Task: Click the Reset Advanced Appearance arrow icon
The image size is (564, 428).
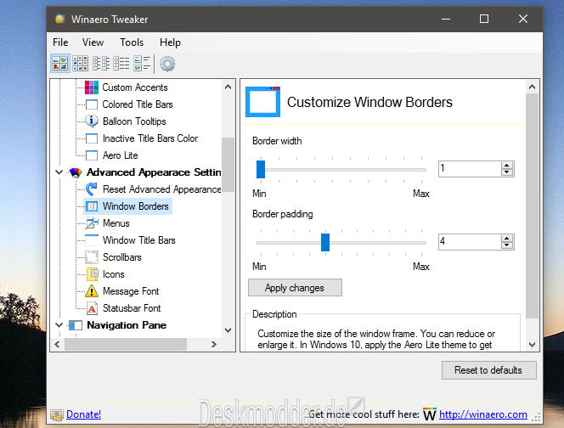Action: click(x=92, y=189)
